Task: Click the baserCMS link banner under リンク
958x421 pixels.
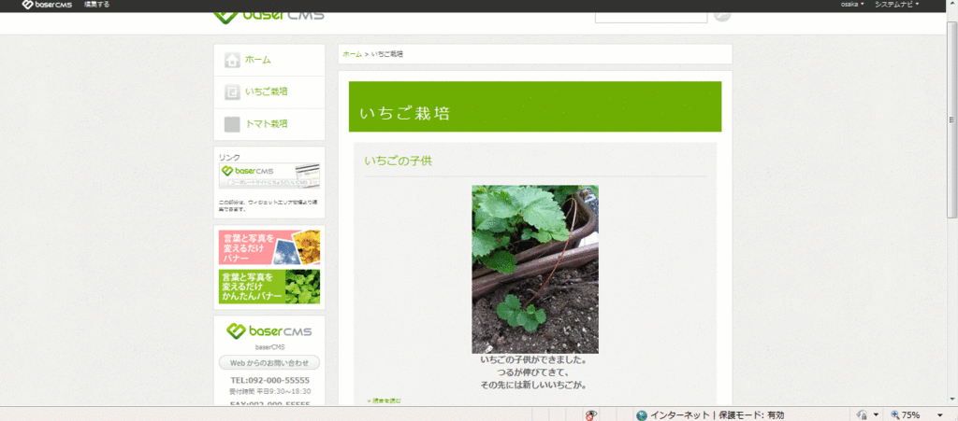Action: click(269, 176)
